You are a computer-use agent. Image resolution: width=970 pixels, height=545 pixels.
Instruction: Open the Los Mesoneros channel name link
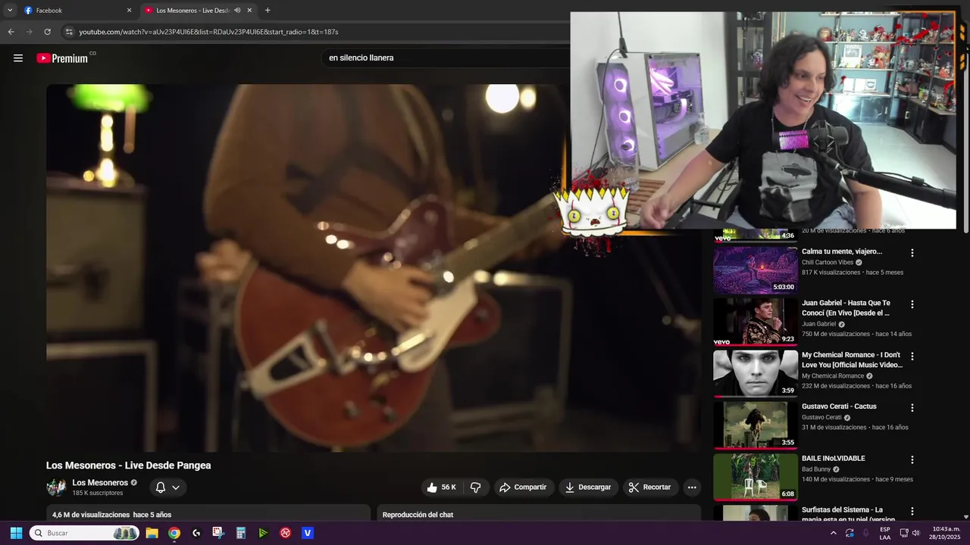tap(100, 483)
